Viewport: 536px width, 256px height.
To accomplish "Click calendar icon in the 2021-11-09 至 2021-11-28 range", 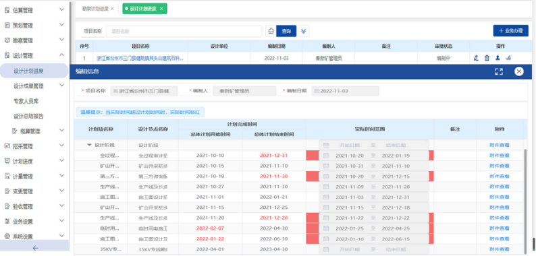I will [326, 187].
